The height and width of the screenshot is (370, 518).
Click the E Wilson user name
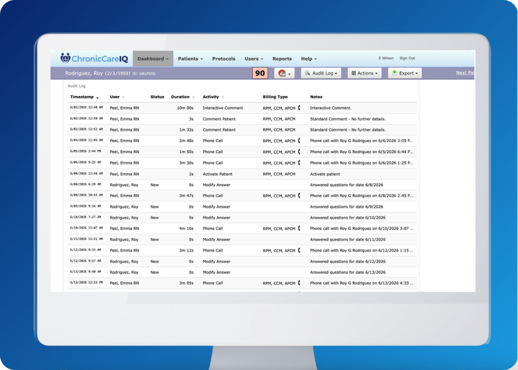386,58
